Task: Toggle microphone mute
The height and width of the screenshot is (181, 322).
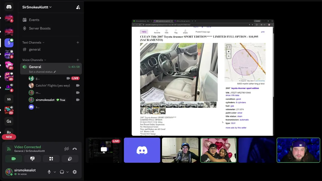Action: click(x=49, y=172)
